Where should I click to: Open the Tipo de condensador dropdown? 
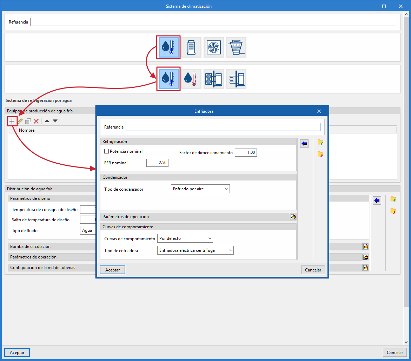(x=200, y=189)
